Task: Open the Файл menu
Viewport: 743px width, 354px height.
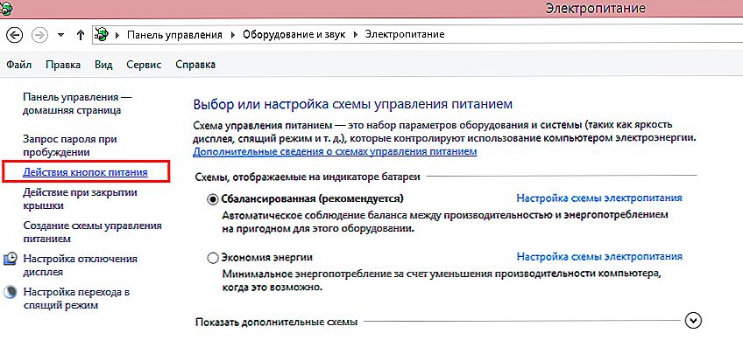Action: [x=19, y=65]
